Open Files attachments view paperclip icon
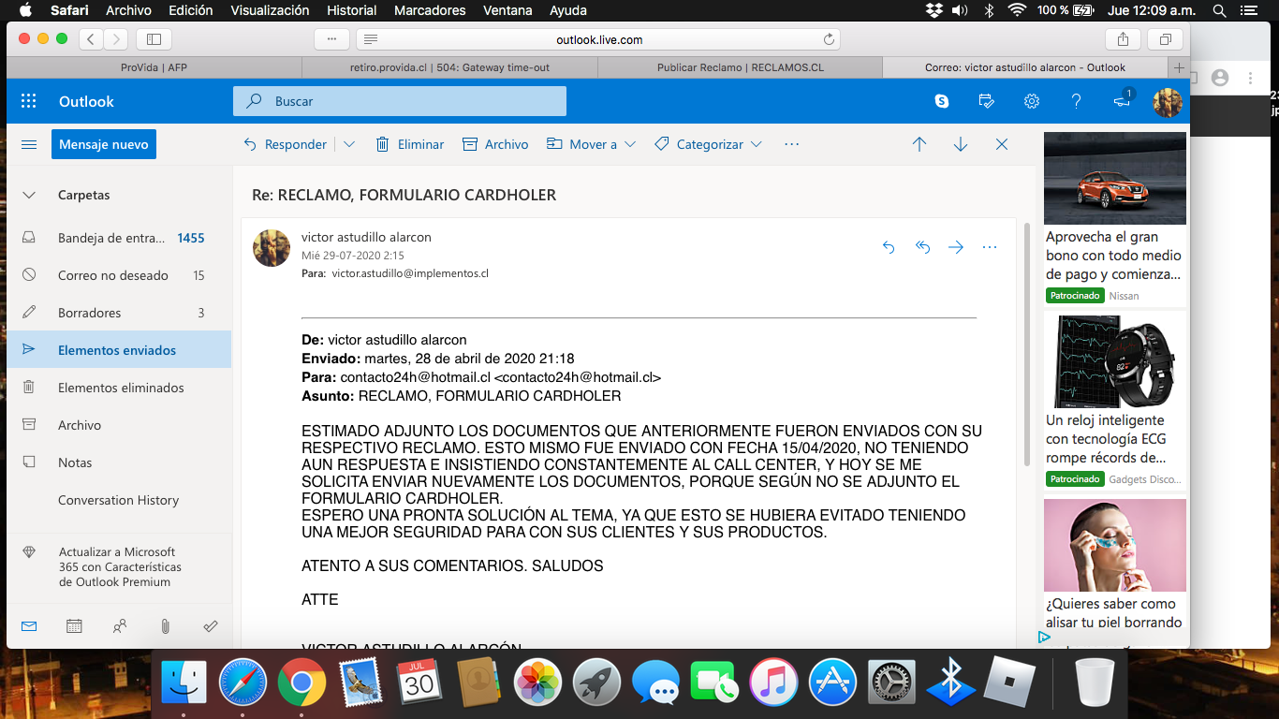Screen dimensions: 1279x719 [x=165, y=626]
